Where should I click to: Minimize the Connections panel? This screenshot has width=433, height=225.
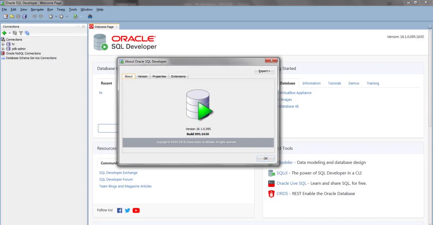pos(83,26)
